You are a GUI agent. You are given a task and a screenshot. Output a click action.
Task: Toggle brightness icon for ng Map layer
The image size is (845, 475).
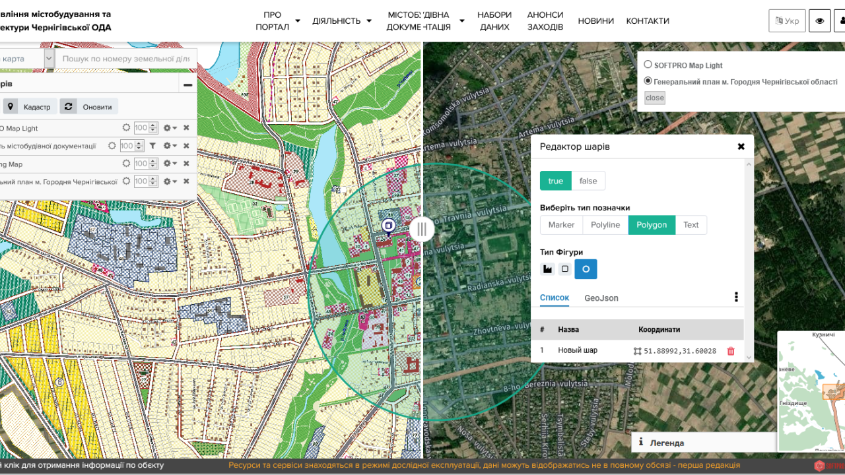click(126, 164)
